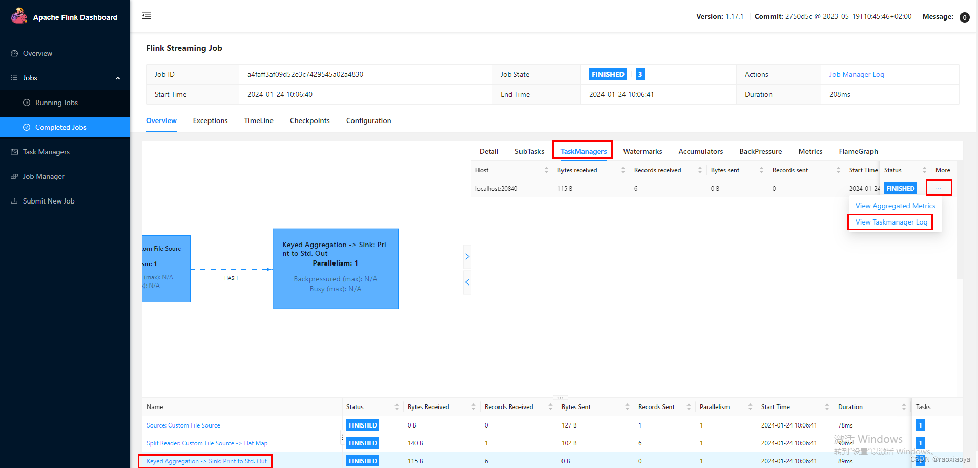Go to Running Jobs
The height and width of the screenshot is (468, 978).
pyautogui.click(x=56, y=103)
